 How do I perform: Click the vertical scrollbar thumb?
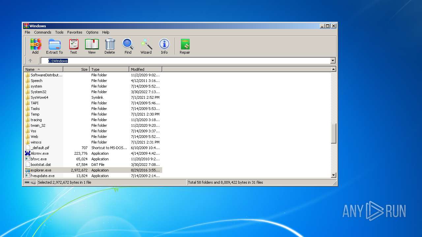pyautogui.click(x=333, y=134)
